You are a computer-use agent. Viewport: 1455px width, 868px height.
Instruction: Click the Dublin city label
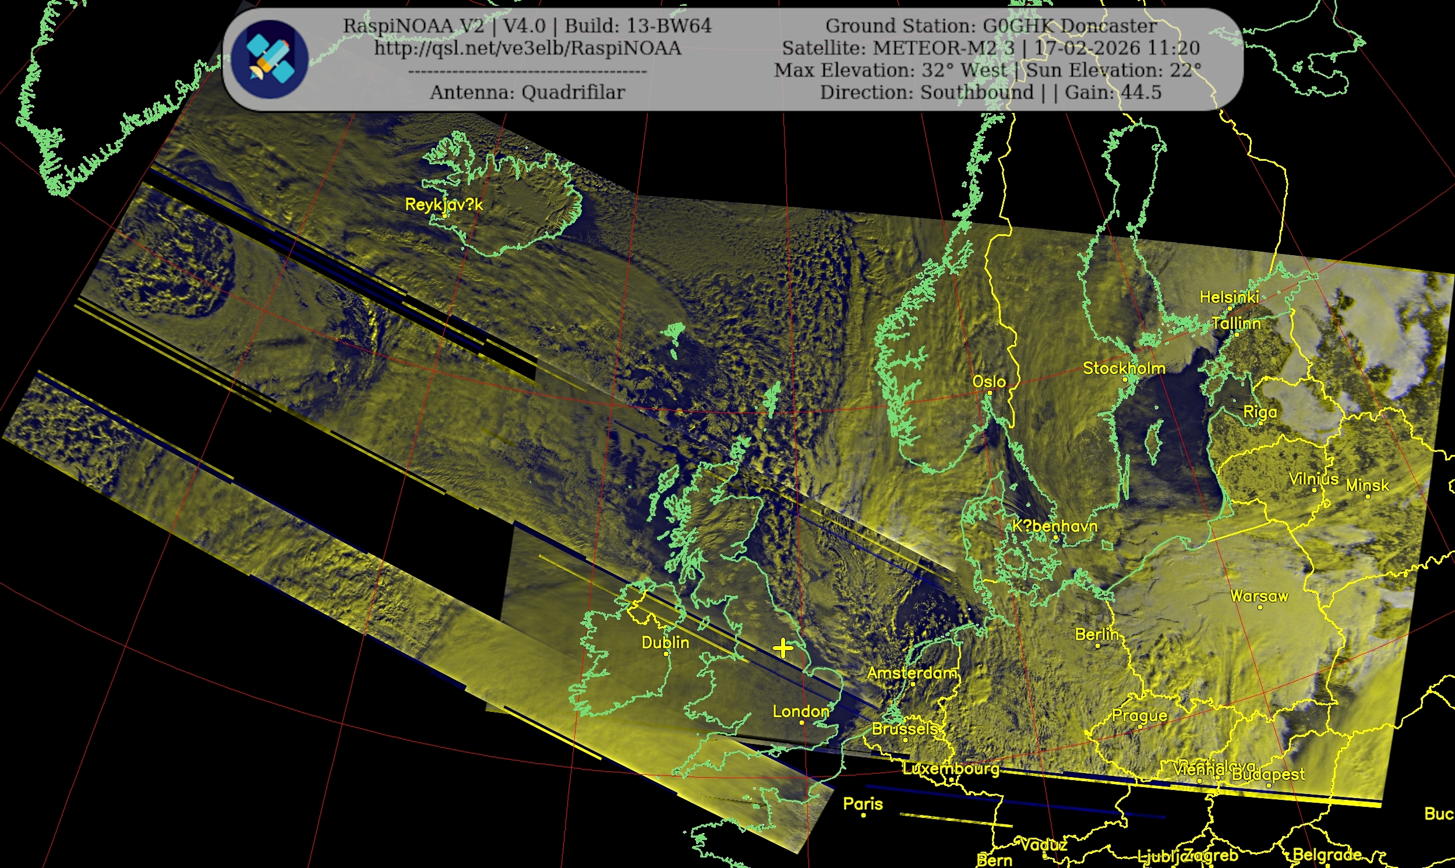[x=665, y=643]
